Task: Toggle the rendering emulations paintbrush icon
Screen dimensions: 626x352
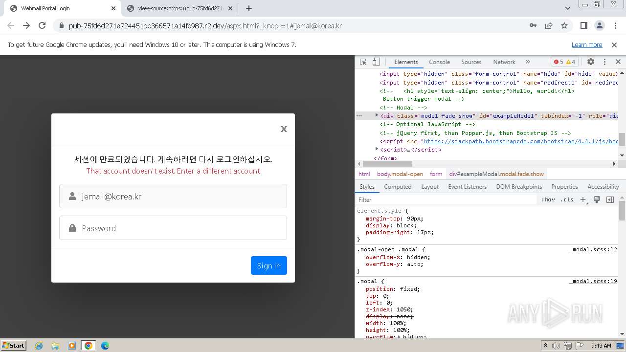Action: [597, 199]
